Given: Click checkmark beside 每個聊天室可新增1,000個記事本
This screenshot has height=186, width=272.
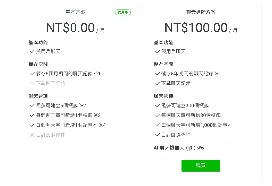Looking at the screenshot, I should coord(157,125).
